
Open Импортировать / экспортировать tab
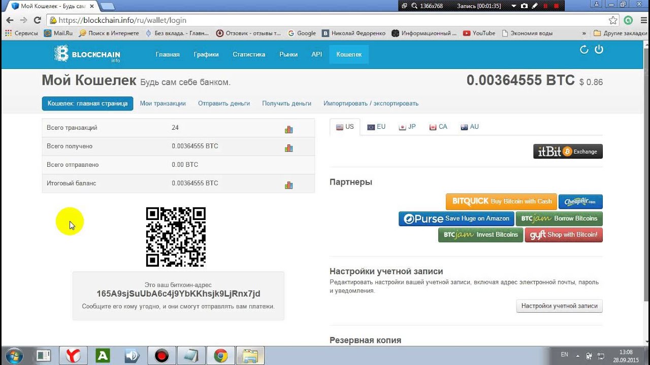[x=371, y=103]
